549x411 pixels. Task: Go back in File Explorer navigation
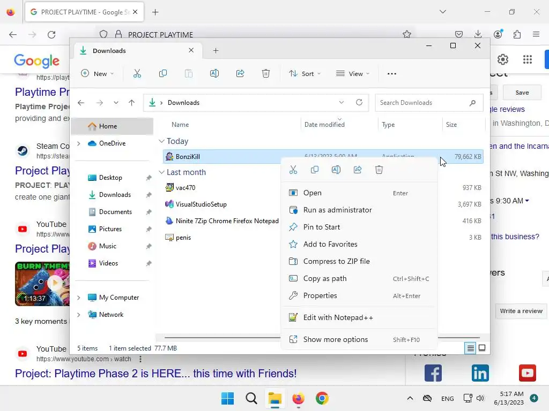[x=81, y=103]
